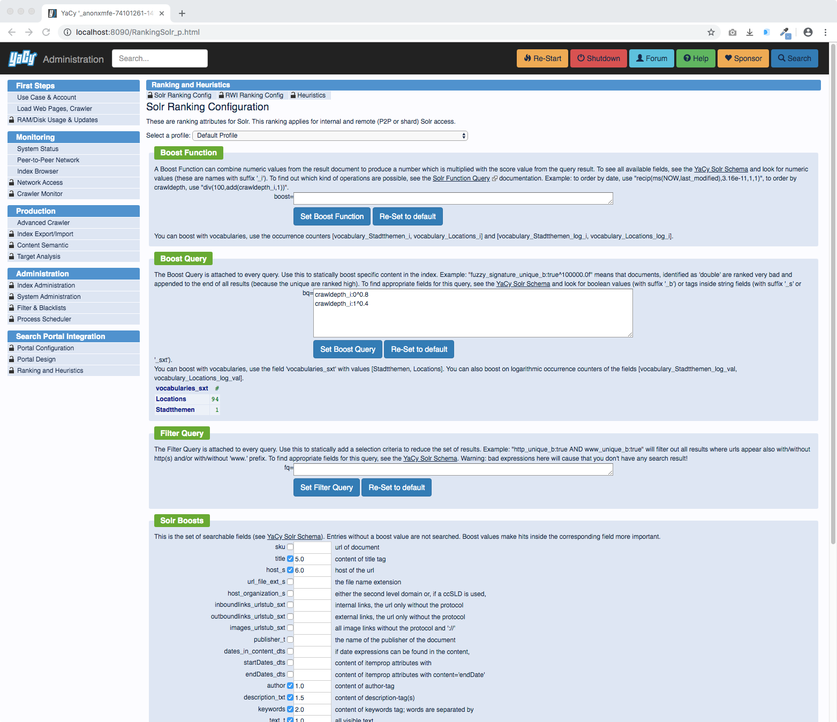Focus the header Search... input box
Image resolution: width=837 pixels, height=722 pixels.
coord(160,58)
